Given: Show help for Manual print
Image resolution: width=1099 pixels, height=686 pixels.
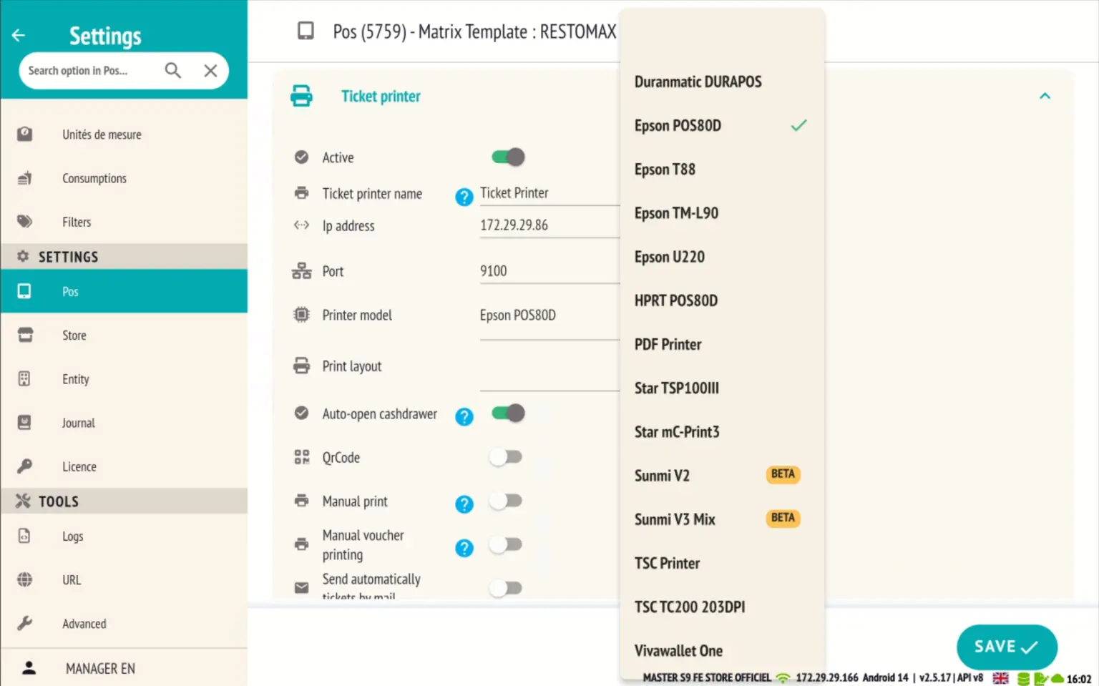Looking at the screenshot, I should [464, 504].
